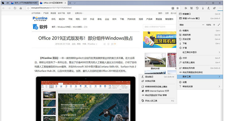The image size is (225, 121).
Task: Click the Windows10专区 breadcrumb
Action: tap(64, 27)
